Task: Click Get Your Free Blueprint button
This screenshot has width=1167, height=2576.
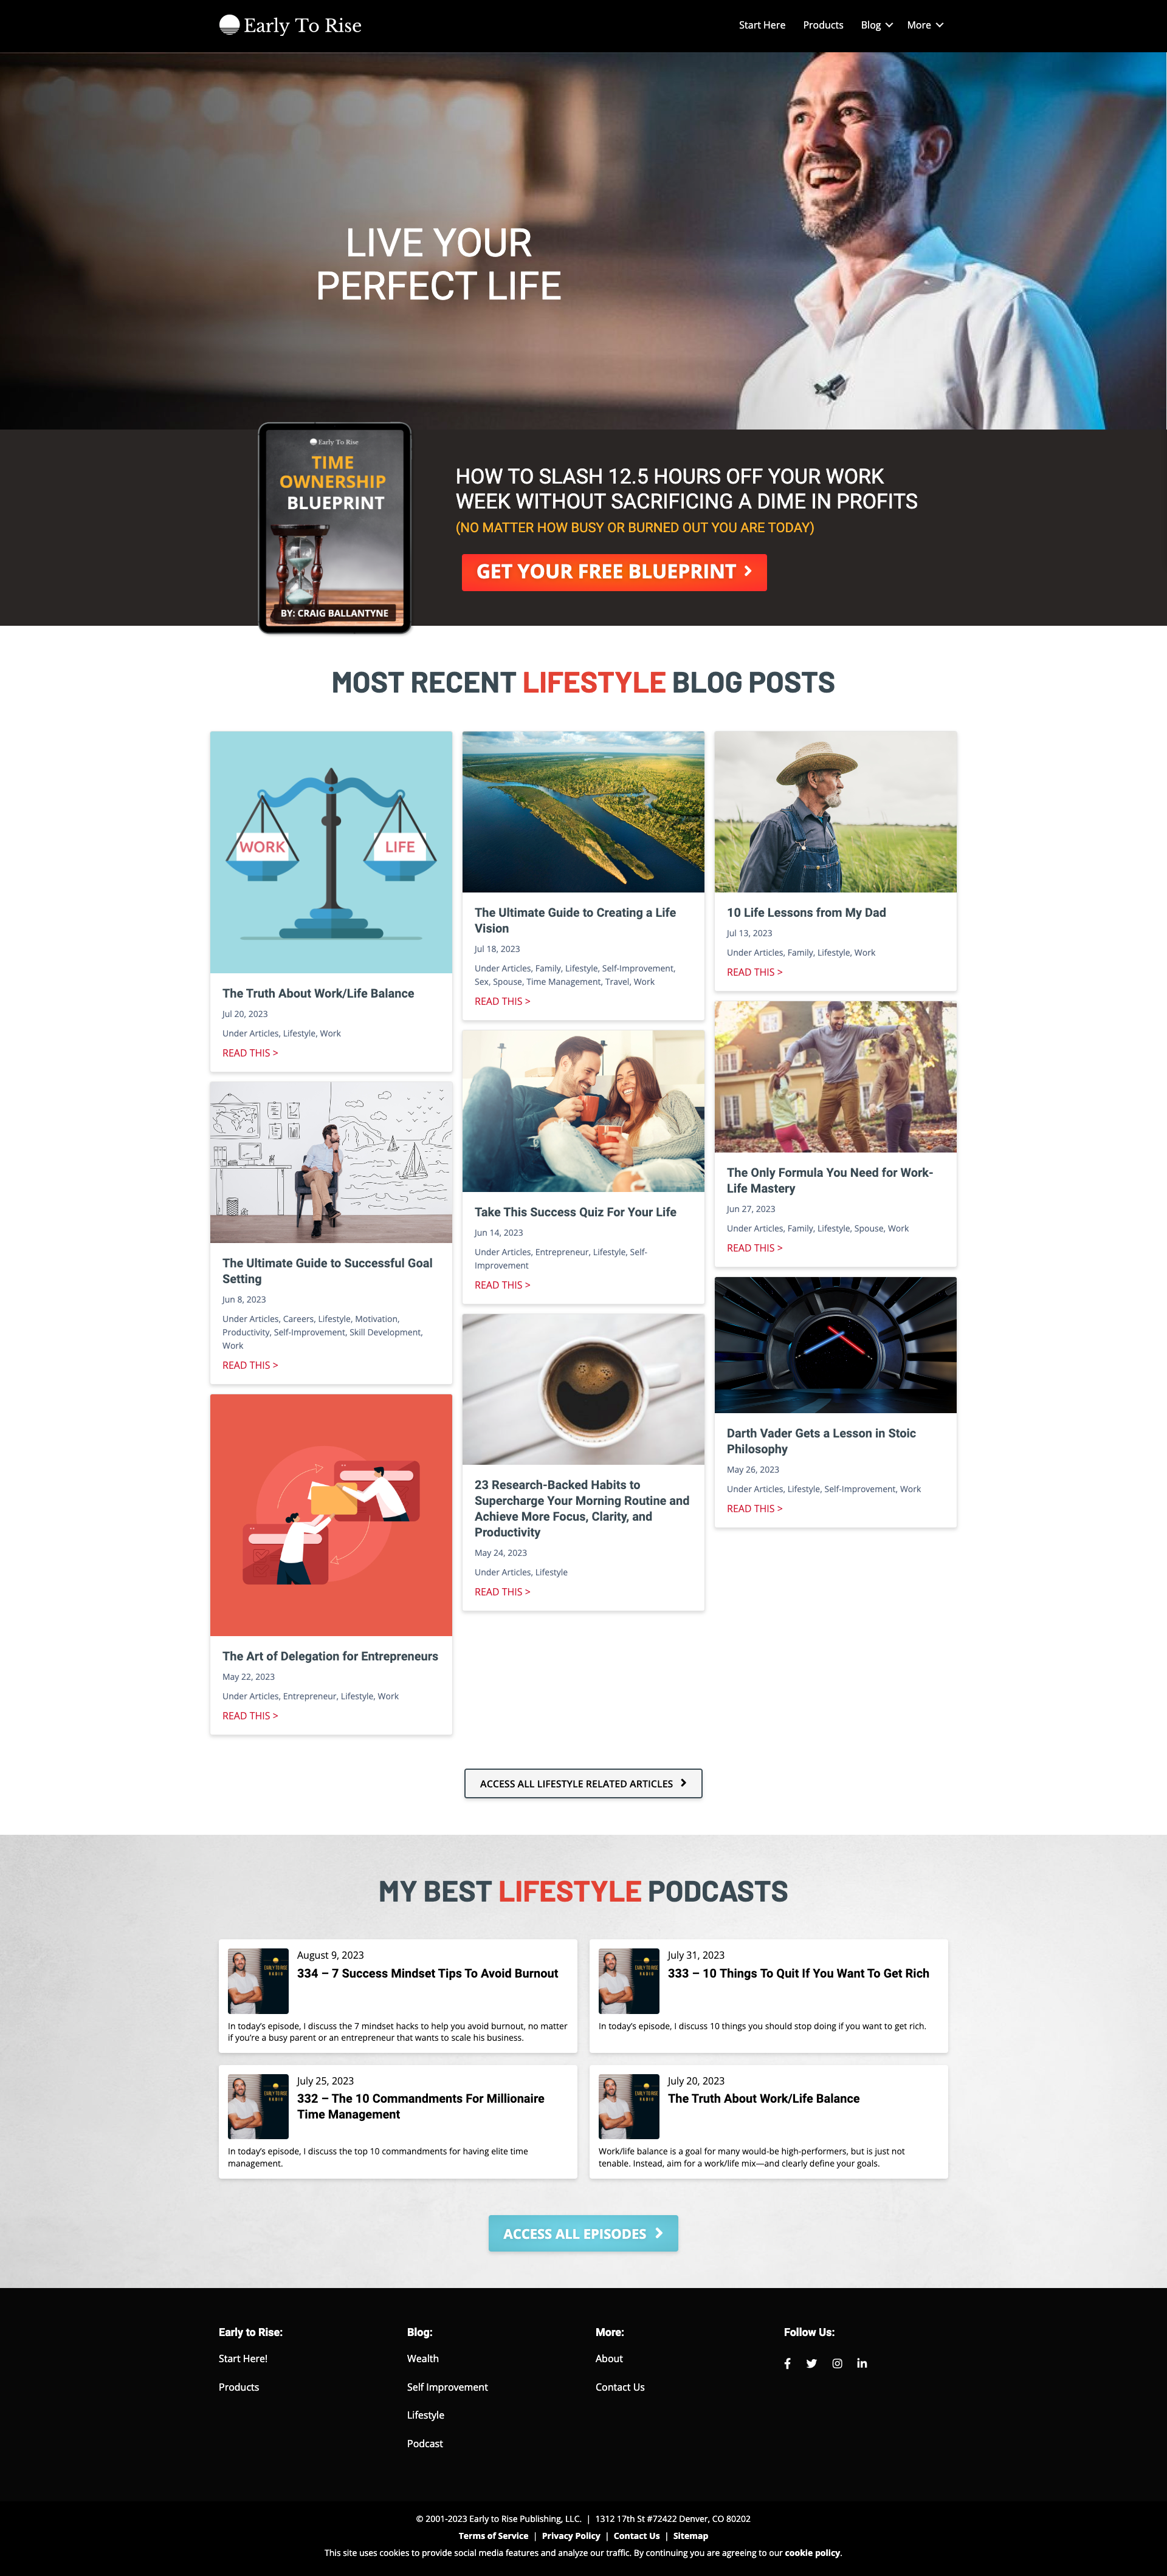Action: tap(613, 572)
